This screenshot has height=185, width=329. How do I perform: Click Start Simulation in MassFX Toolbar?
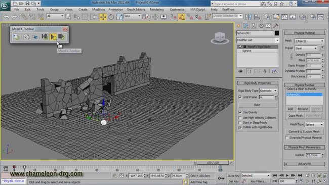pos(53,37)
